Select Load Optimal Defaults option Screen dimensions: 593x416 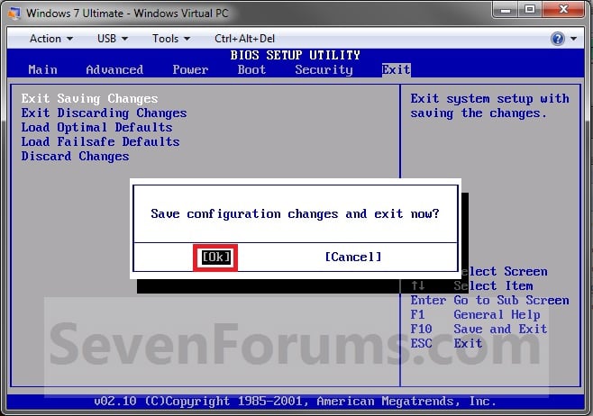96,127
